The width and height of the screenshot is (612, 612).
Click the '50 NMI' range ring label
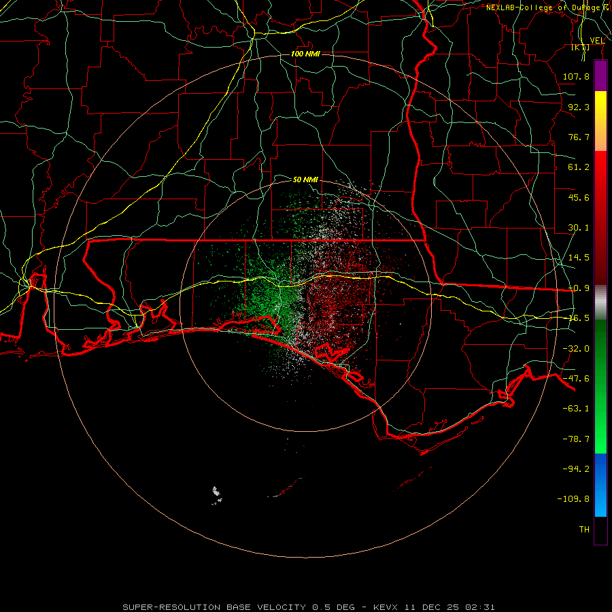coord(305,180)
